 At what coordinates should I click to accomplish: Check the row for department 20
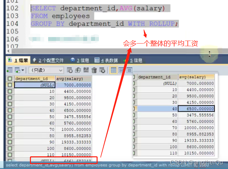tap(10, 97)
